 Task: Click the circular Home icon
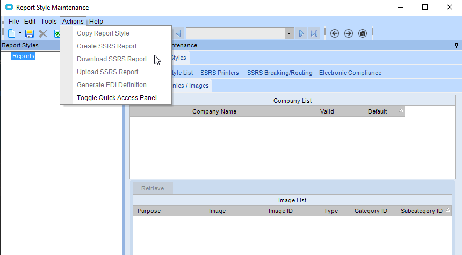click(363, 33)
